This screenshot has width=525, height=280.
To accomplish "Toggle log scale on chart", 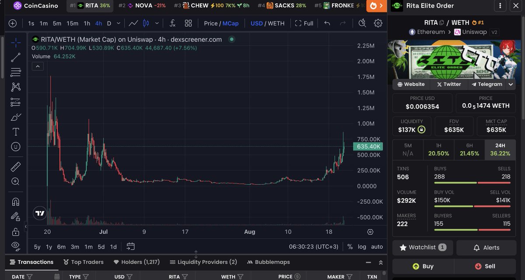I will 362,247.
